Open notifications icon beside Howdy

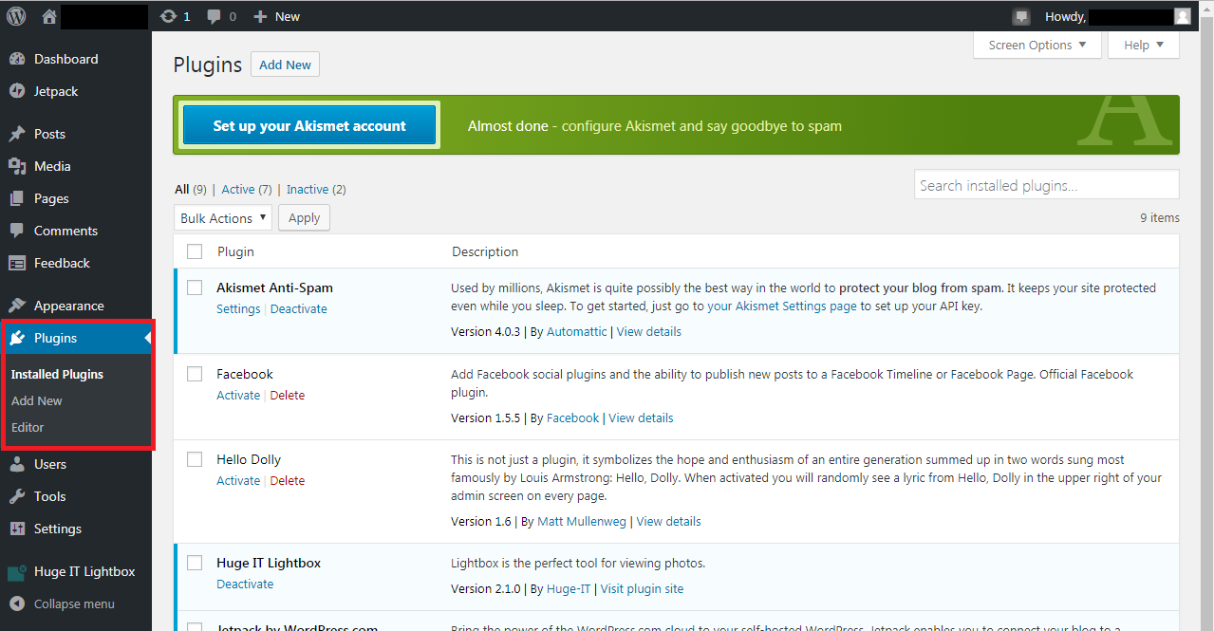[x=1021, y=16]
